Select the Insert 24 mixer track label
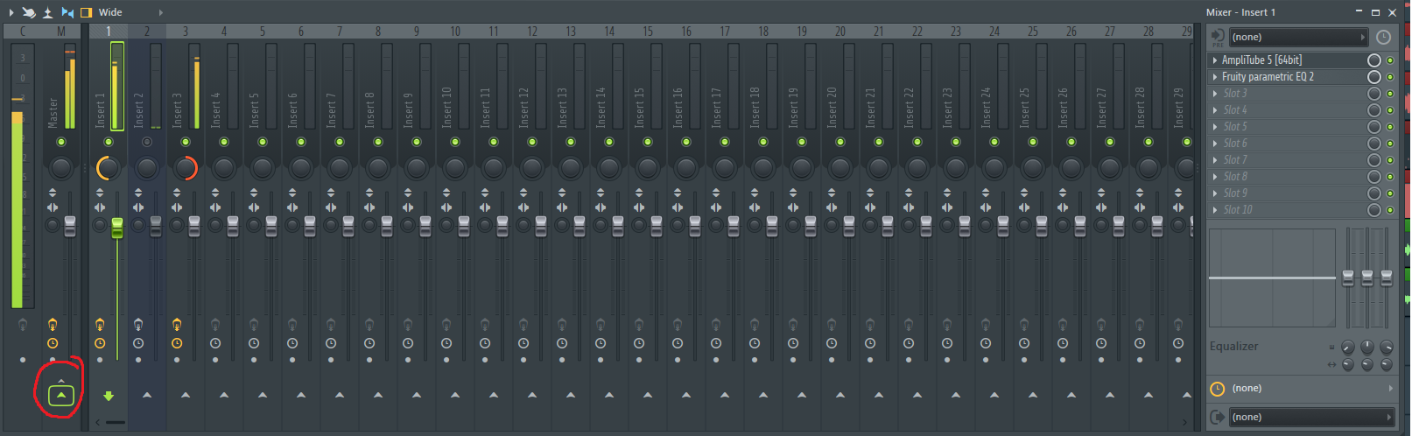 click(987, 106)
